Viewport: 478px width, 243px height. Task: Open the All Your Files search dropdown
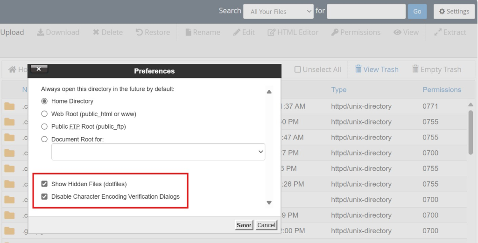[278, 12]
